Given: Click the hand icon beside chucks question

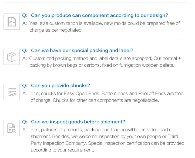Looking at the screenshot, I should click(11, 92).
